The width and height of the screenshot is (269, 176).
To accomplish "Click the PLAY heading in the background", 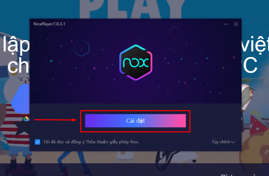I will pos(132,8).
